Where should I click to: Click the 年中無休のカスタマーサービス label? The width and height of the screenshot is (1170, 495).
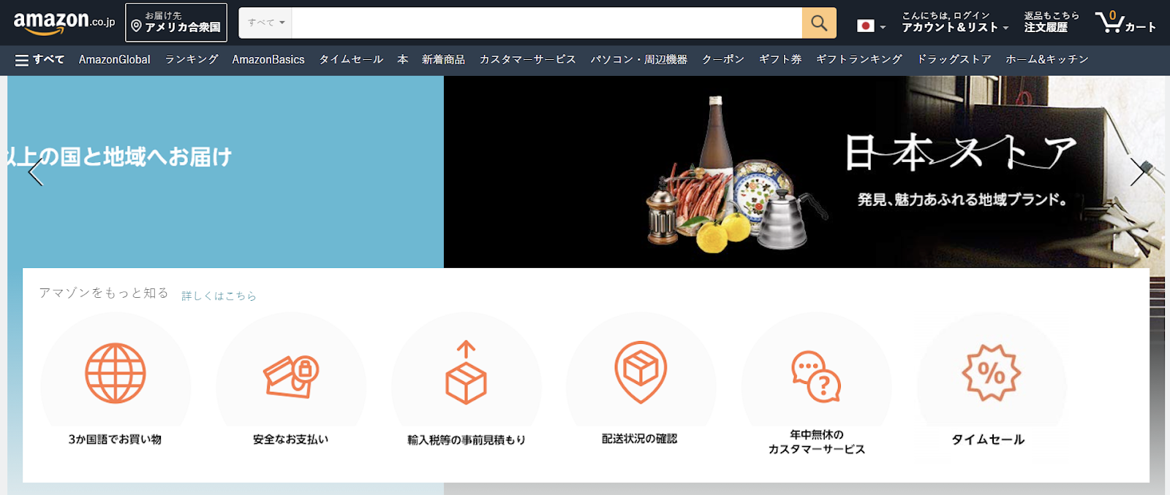tap(816, 442)
